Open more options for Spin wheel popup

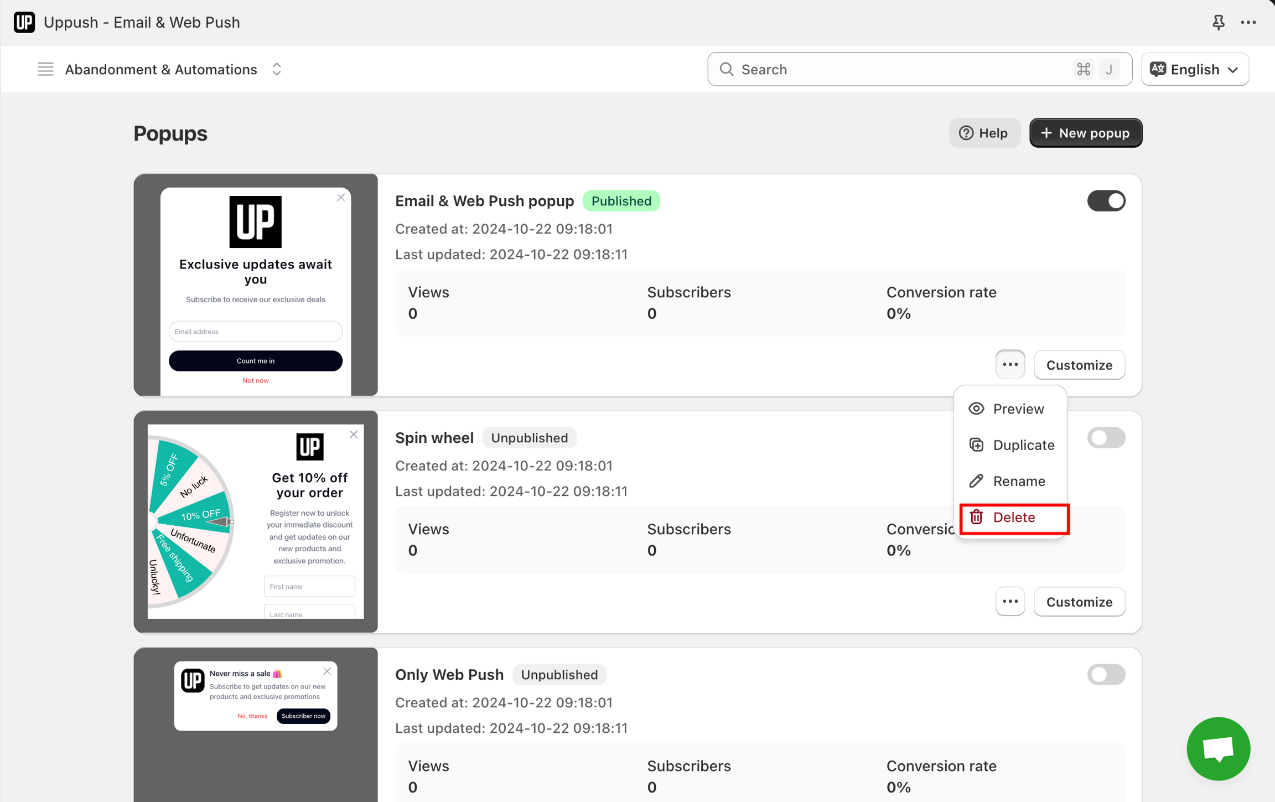[1010, 601]
